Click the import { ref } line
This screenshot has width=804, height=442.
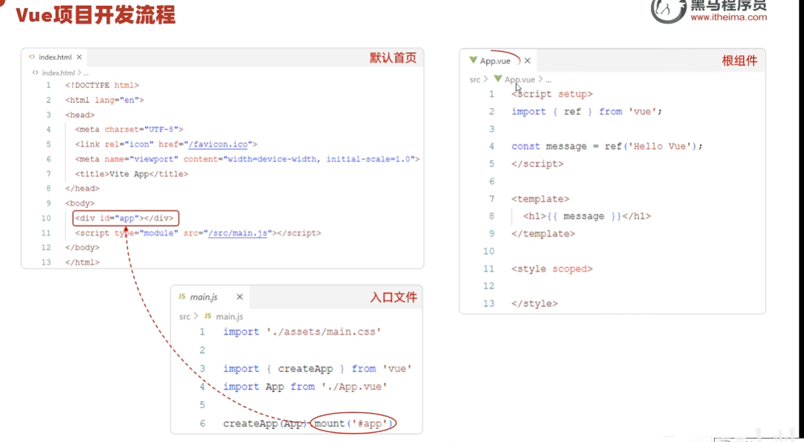click(587, 112)
